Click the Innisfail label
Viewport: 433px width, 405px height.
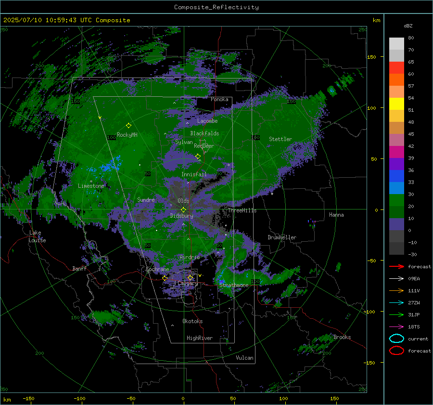[x=194, y=174]
